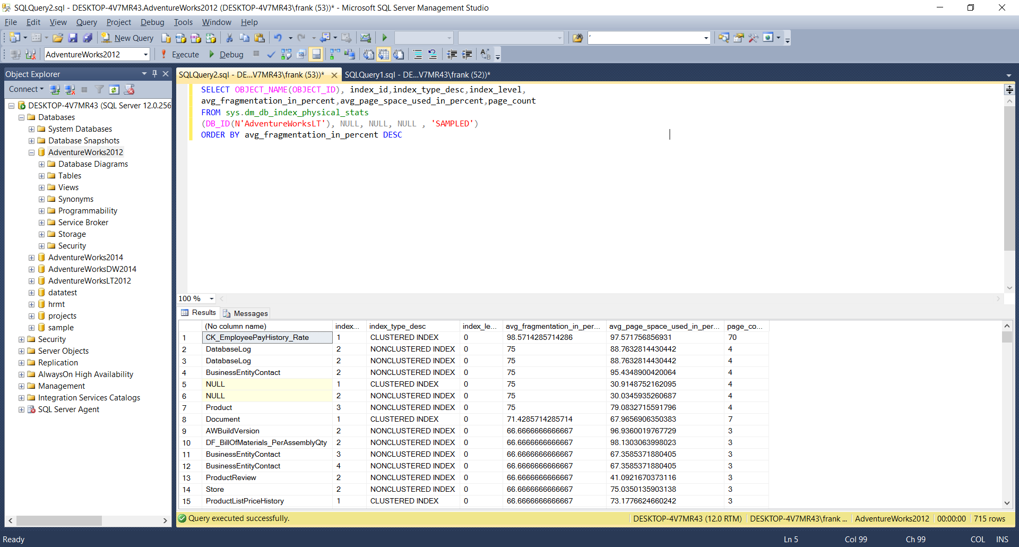The height and width of the screenshot is (547, 1019).
Task: Open the Query menu
Action: click(87, 22)
